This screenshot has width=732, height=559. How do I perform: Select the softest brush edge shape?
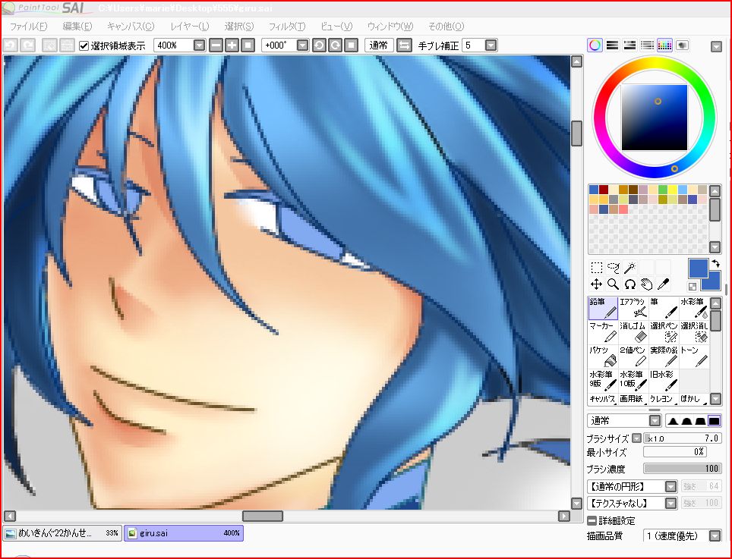point(672,421)
